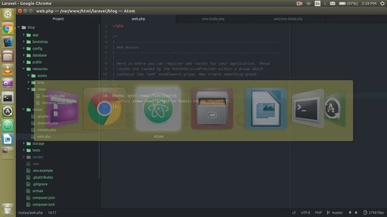This screenshot has width=387, height=217.
Task: Select Software Updater in window switcher
Action: point(334,108)
